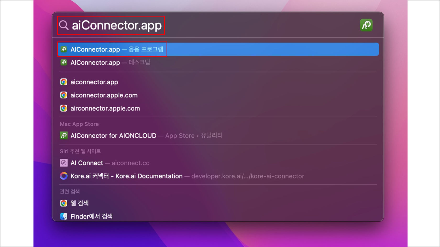Open aiconnector.apple.com suggestion
440x247 pixels.
tap(104, 95)
